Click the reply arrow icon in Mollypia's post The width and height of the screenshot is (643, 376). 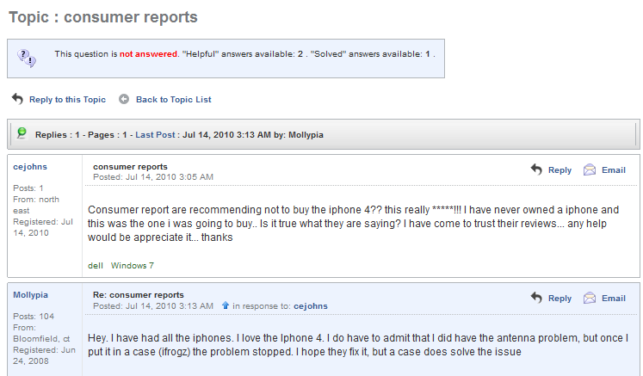click(x=536, y=298)
